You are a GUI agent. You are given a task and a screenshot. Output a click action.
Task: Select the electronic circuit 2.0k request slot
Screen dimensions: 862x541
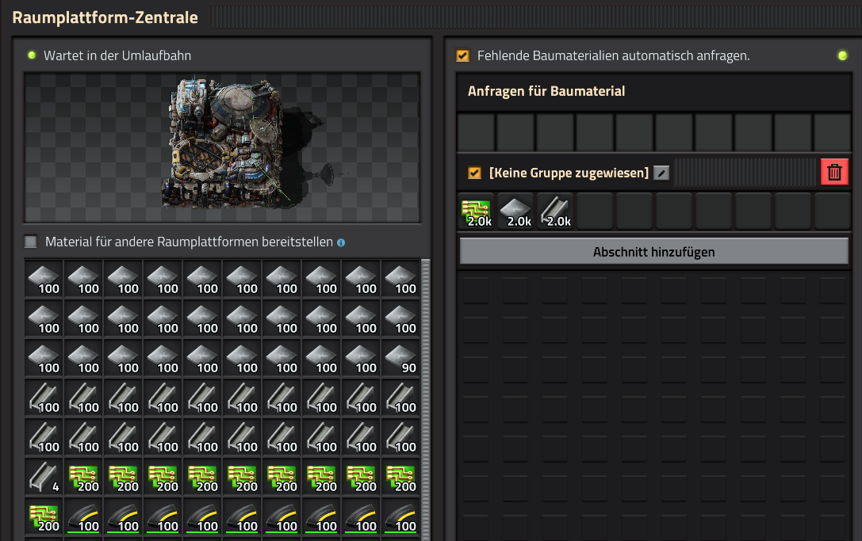476,211
